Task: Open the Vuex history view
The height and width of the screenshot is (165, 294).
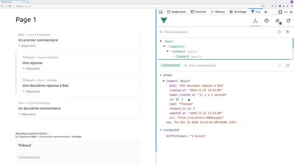Action: (266, 21)
